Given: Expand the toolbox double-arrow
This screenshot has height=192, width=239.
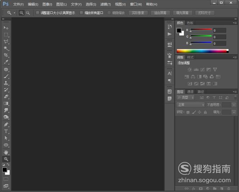Looking at the screenshot, I should pyautogui.click(x=3, y=19).
